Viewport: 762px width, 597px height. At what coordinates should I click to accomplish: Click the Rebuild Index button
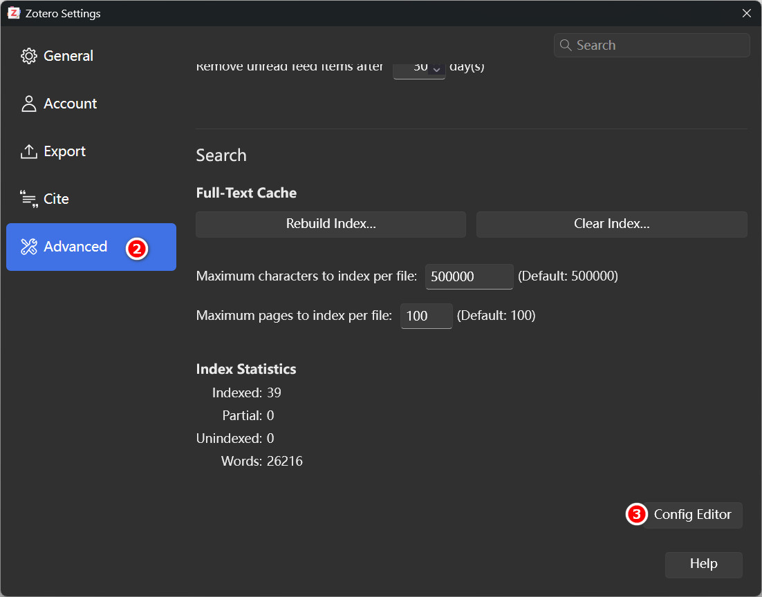[x=331, y=224]
